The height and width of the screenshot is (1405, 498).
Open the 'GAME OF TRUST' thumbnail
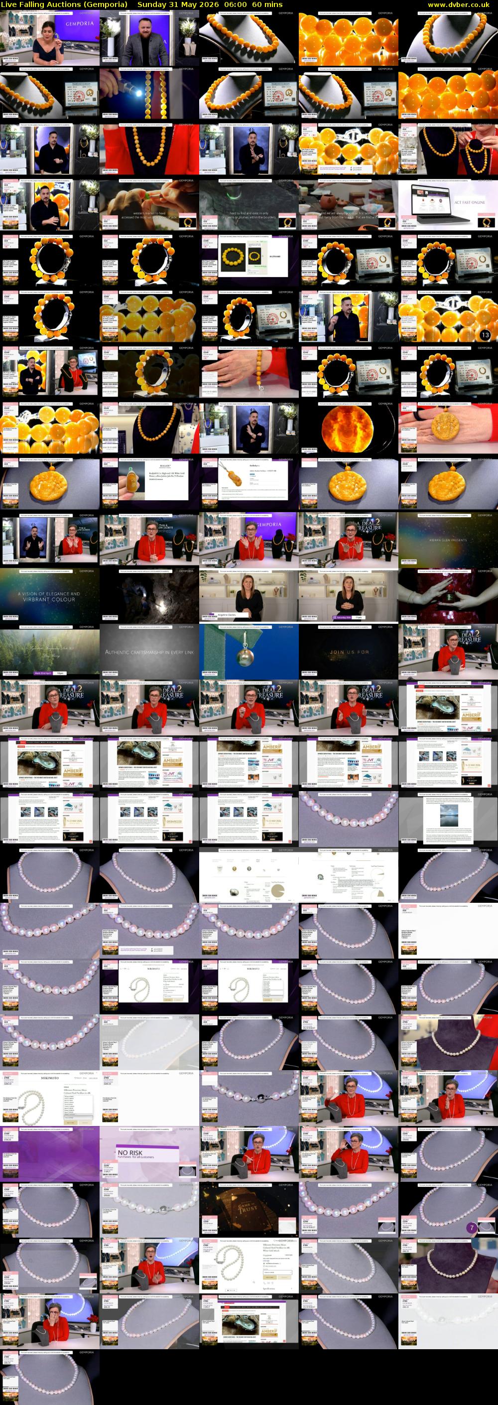click(x=249, y=1210)
